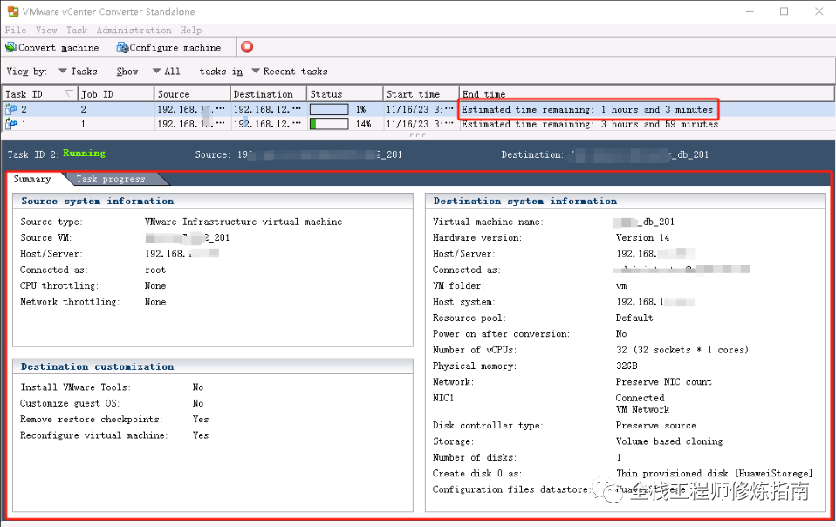Click the 14% progress bar of Task 1

pos(330,124)
